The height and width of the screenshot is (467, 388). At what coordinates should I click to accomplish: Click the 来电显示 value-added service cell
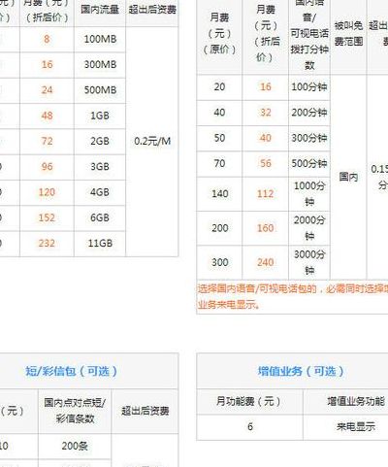[356, 427]
